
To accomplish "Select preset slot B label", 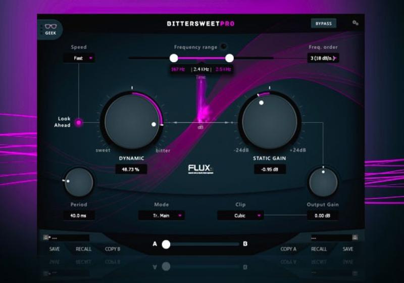I will (245, 244).
